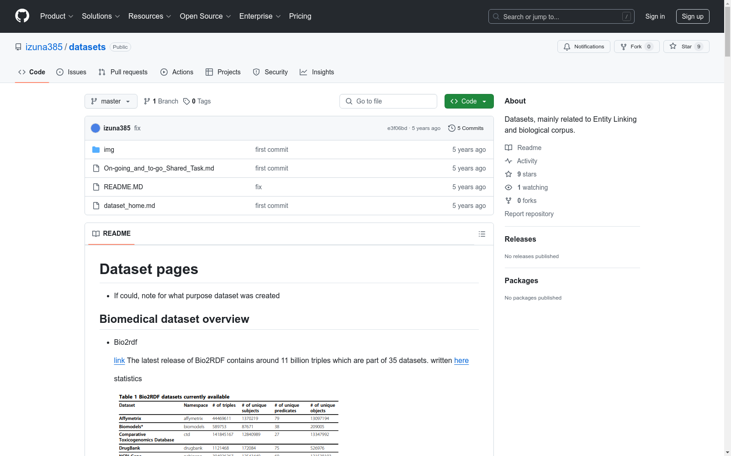Click the GitHub logo icon
The image size is (731, 456).
[x=22, y=16]
